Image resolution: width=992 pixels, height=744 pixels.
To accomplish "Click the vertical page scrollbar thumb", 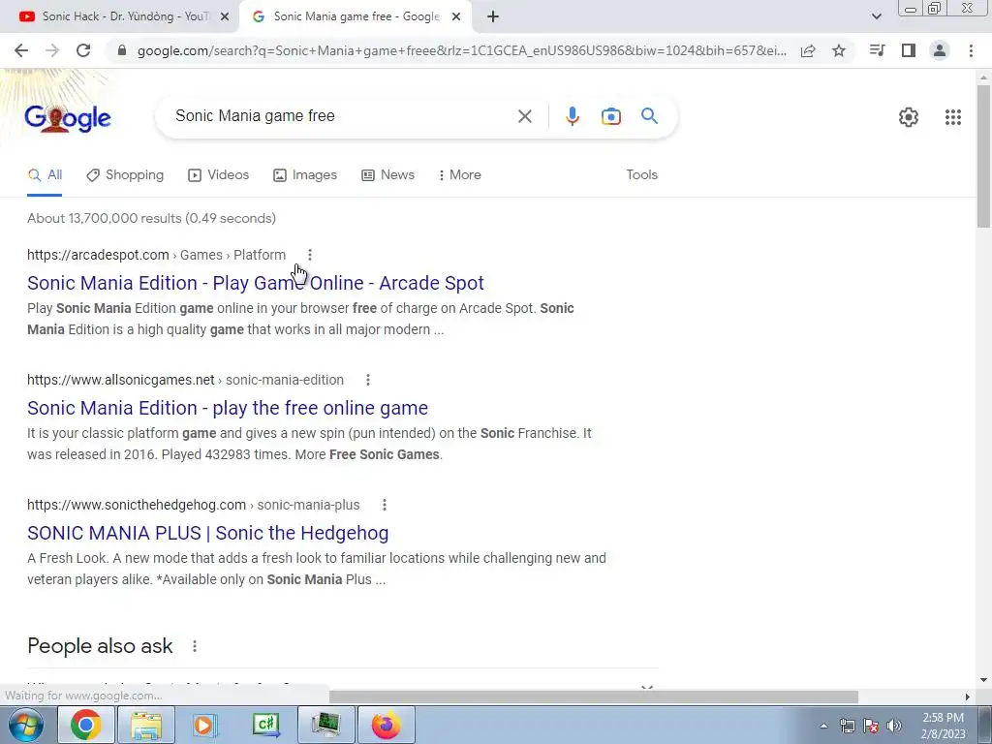I will pyautogui.click(x=983, y=156).
